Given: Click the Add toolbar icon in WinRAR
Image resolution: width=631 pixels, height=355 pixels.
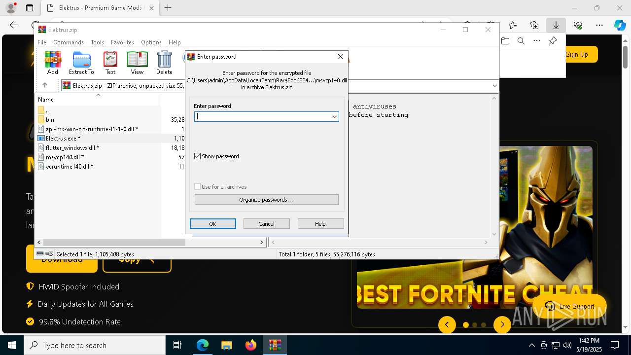Looking at the screenshot, I should click(53, 63).
